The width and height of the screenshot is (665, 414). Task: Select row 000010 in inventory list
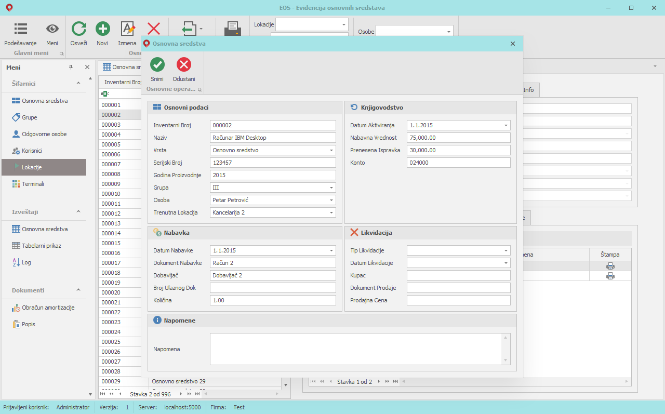pyautogui.click(x=121, y=194)
